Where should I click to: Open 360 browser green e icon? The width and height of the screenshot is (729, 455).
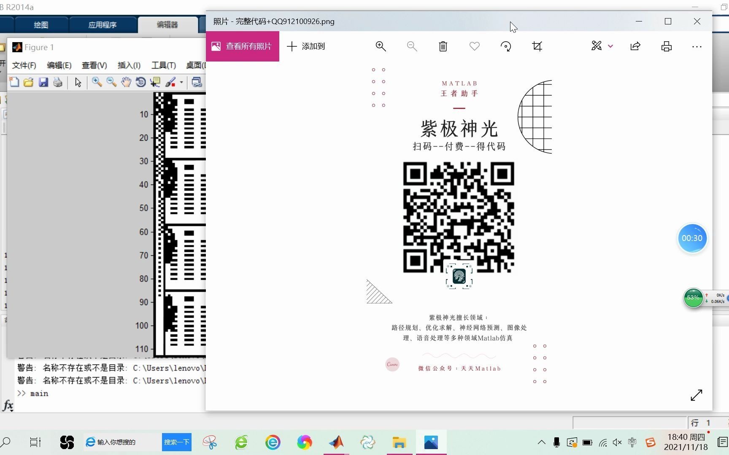[241, 442]
